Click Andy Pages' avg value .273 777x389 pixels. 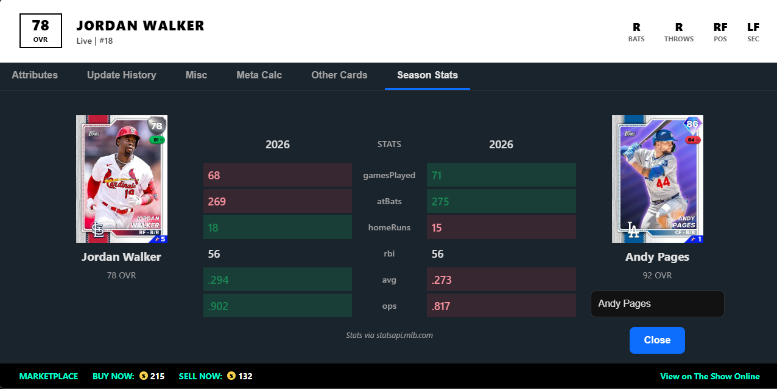pos(501,280)
